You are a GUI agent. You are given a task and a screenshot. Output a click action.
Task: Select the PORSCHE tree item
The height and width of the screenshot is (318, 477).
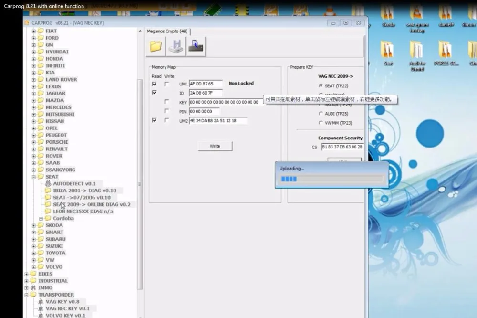[x=57, y=142]
